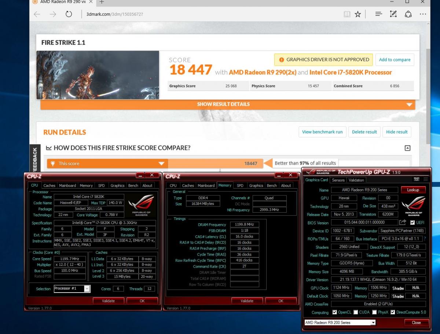This screenshot has height=334, width=440.
Task: Click Lookup button in GPU-Z
Action: 413,190
